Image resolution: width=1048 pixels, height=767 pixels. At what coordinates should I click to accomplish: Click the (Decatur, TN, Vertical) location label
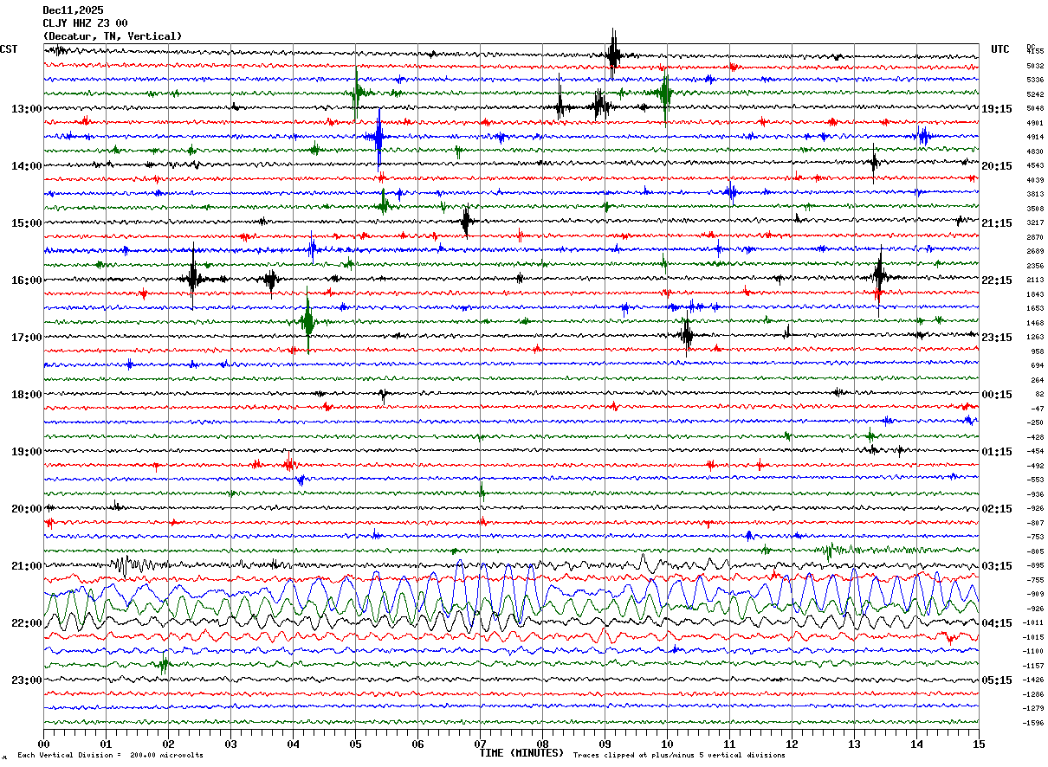[113, 36]
